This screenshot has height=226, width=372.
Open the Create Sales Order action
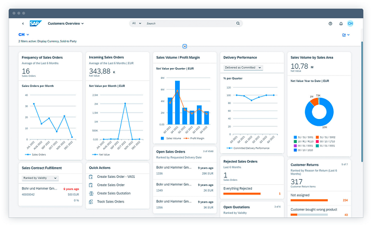111,185
